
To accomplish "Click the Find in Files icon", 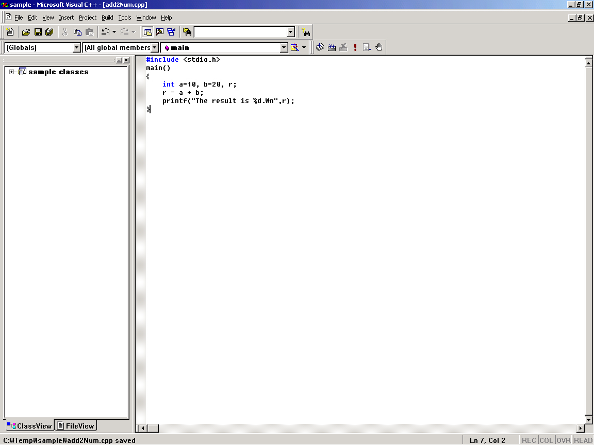I will click(x=187, y=32).
